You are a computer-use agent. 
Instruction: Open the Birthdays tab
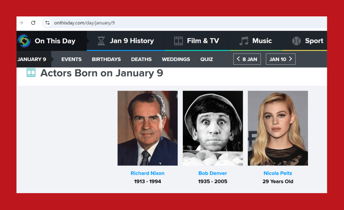[106, 59]
